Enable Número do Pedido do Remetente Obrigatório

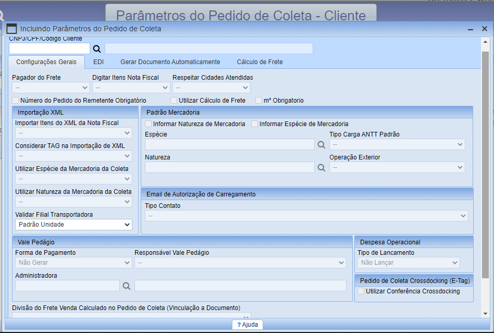[16, 101]
